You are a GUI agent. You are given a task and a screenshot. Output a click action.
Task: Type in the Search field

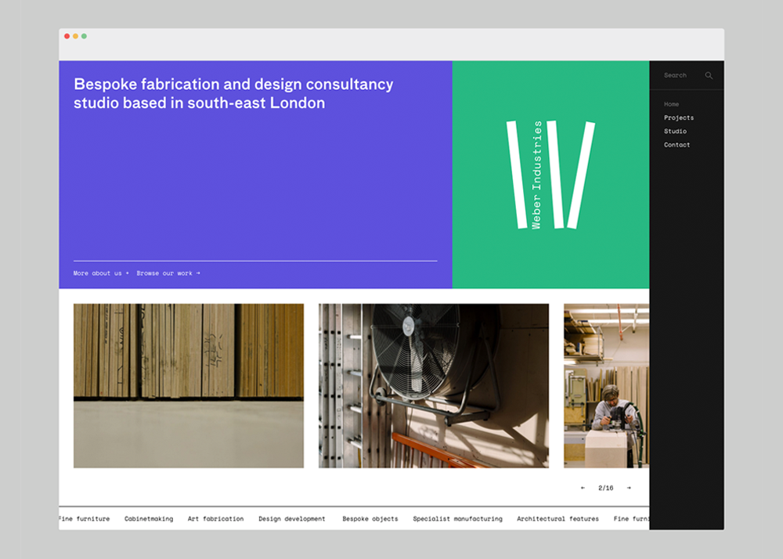(678, 76)
